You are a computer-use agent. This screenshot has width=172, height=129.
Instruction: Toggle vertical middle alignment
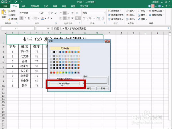coord(64,13)
